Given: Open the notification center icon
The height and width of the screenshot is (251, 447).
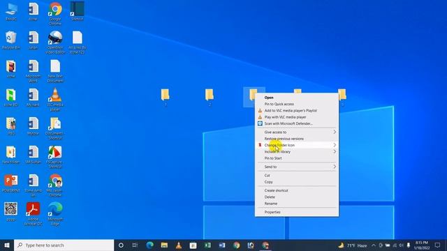Looking at the screenshot, I should click(x=438, y=245).
